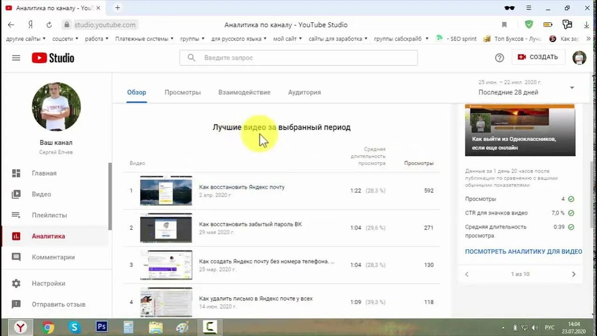Image resolution: width=597 pixels, height=336 pixels.
Task: Open Photoshop from the taskbar
Action: pyautogui.click(x=101, y=328)
